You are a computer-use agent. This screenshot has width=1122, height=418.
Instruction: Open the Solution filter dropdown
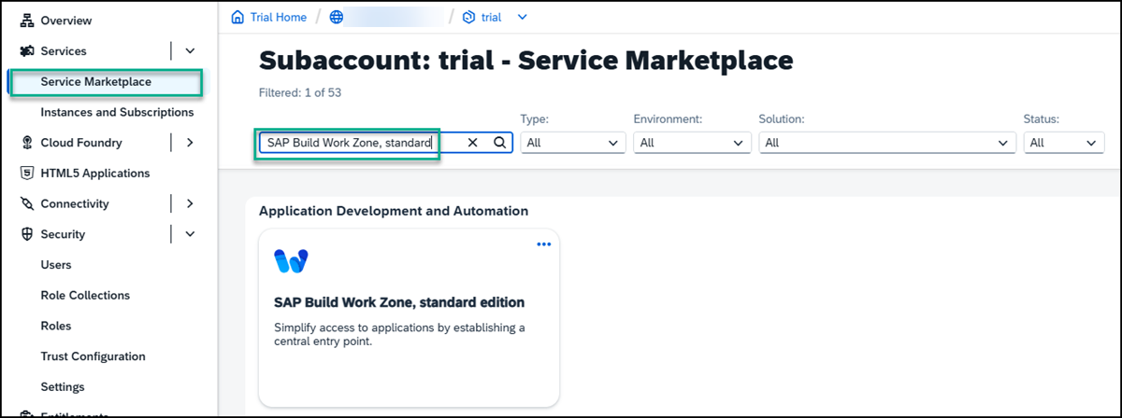pos(887,143)
